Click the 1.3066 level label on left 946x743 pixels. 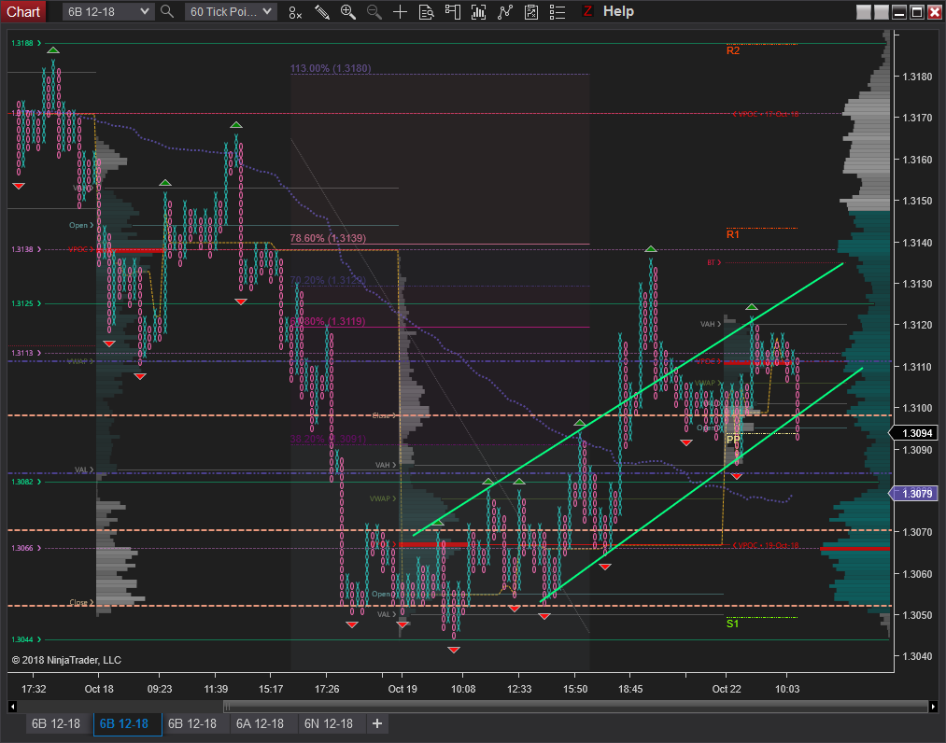pos(26,548)
